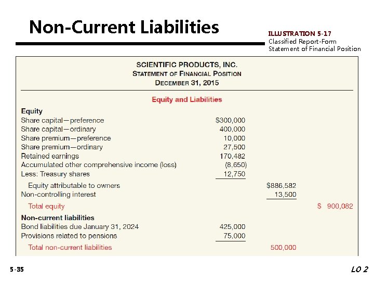
Task: Click the "Total non-current liabilities" label
Action: (70, 247)
